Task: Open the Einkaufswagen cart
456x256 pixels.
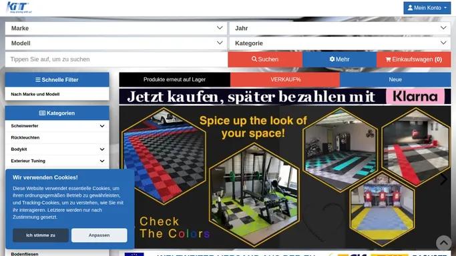Action: [x=414, y=59]
